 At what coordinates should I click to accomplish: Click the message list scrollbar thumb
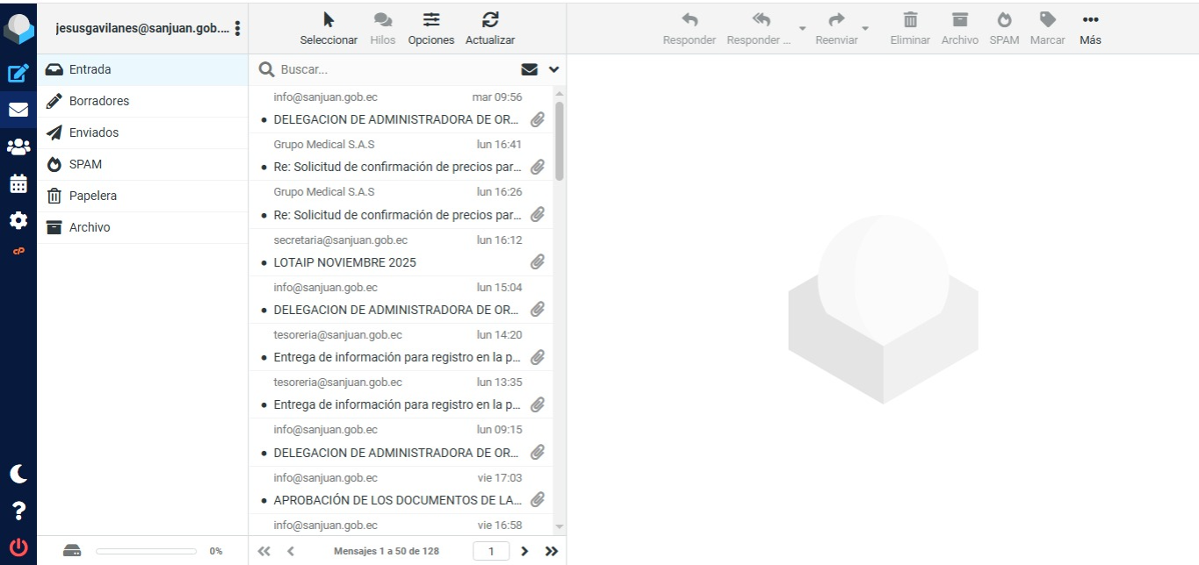pos(560,140)
